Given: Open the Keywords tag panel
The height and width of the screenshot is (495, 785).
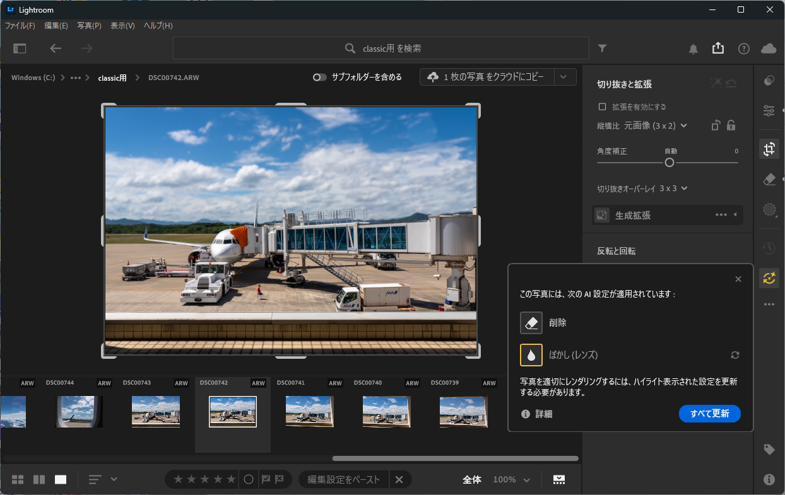Looking at the screenshot, I should [x=769, y=450].
